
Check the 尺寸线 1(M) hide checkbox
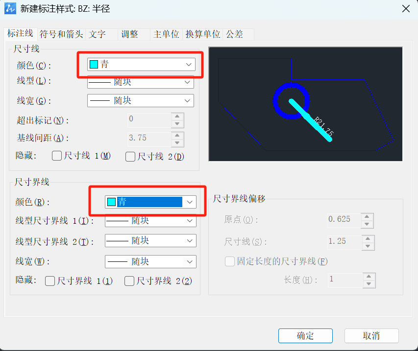pos(57,156)
